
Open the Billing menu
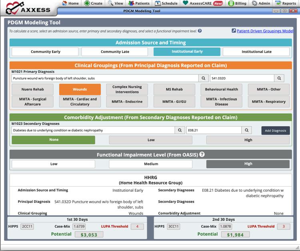coord(237,3)
